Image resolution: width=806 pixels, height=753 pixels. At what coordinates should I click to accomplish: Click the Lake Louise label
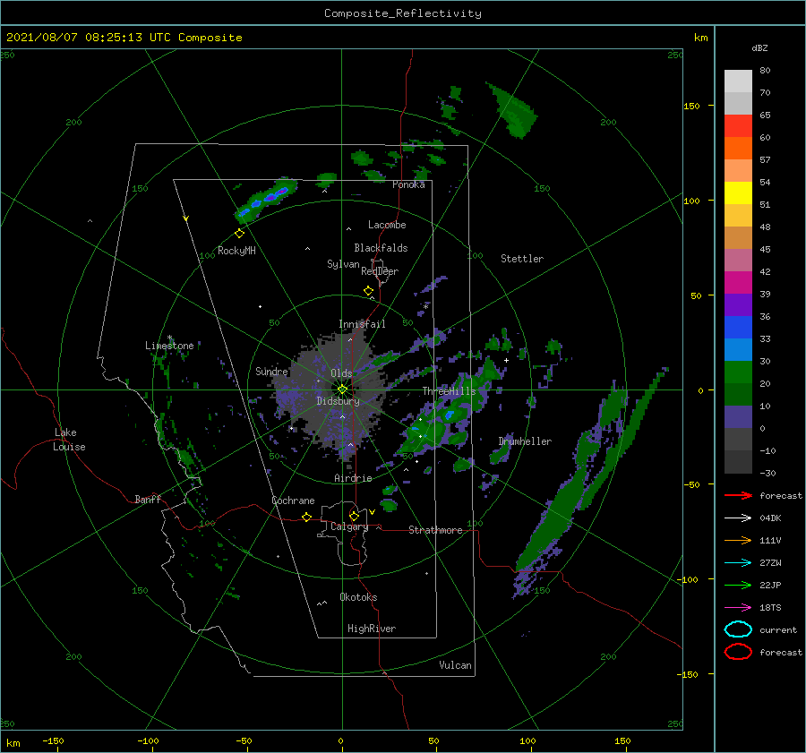click(x=69, y=440)
